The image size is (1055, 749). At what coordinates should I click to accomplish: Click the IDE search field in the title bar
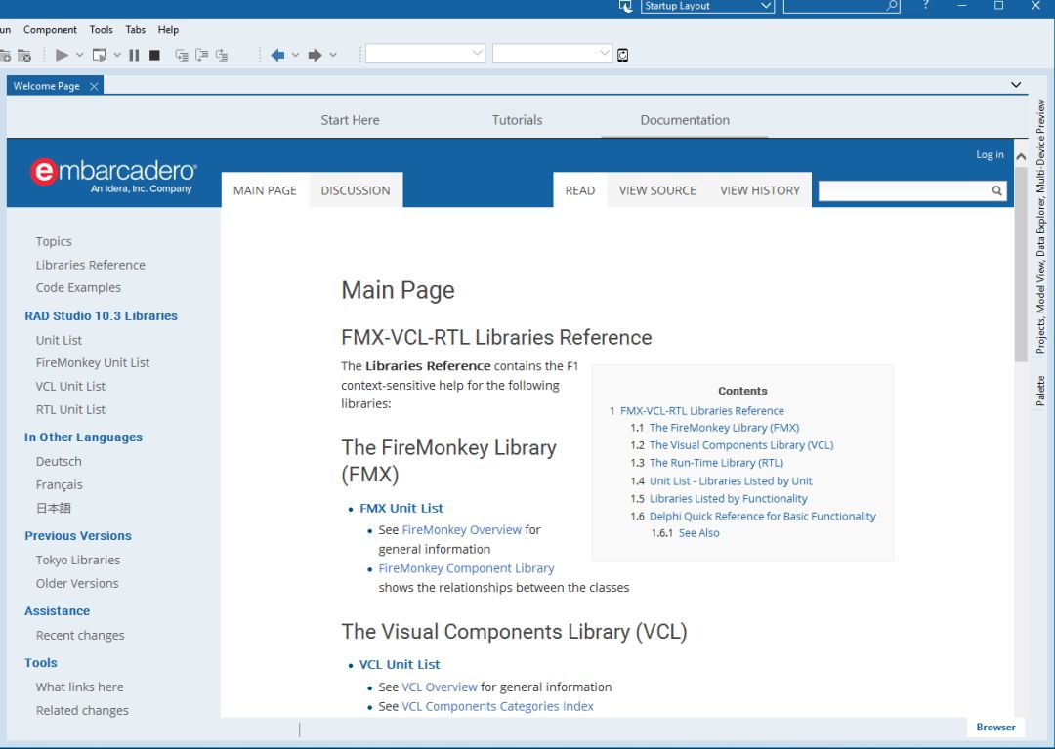pos(835,6)
